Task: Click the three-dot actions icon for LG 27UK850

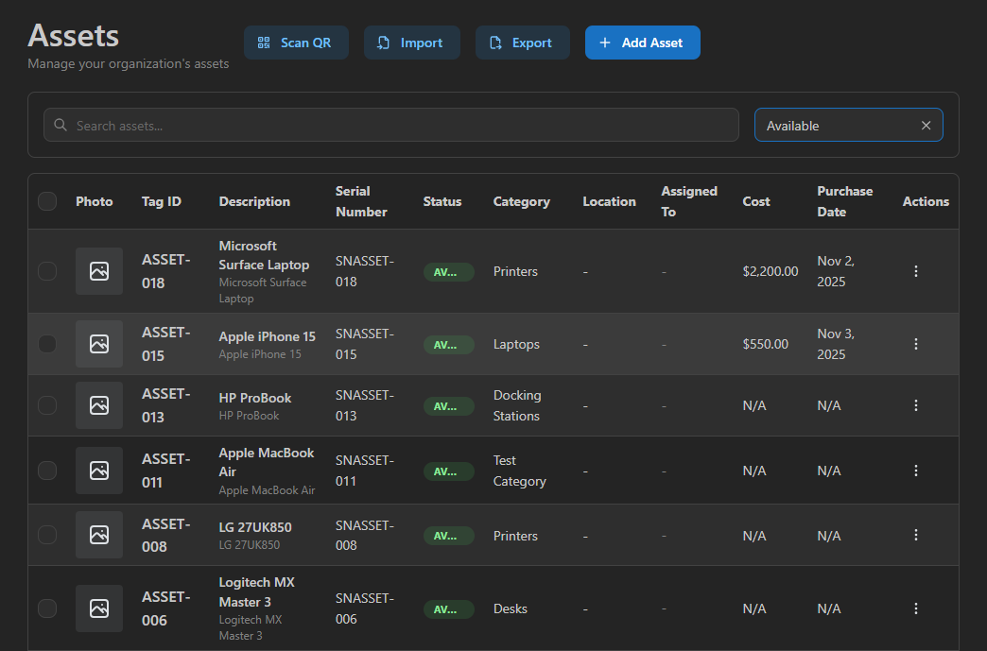Action: click(x=916, y=535)
